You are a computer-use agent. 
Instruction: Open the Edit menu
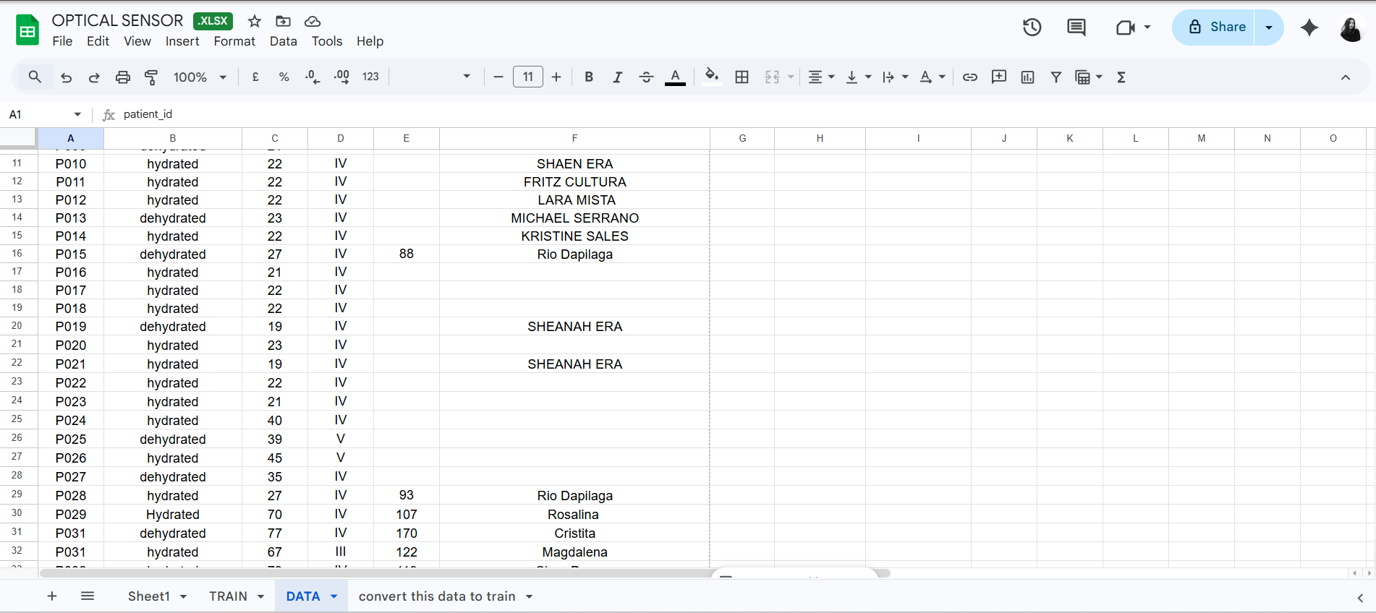coord(98,41)
